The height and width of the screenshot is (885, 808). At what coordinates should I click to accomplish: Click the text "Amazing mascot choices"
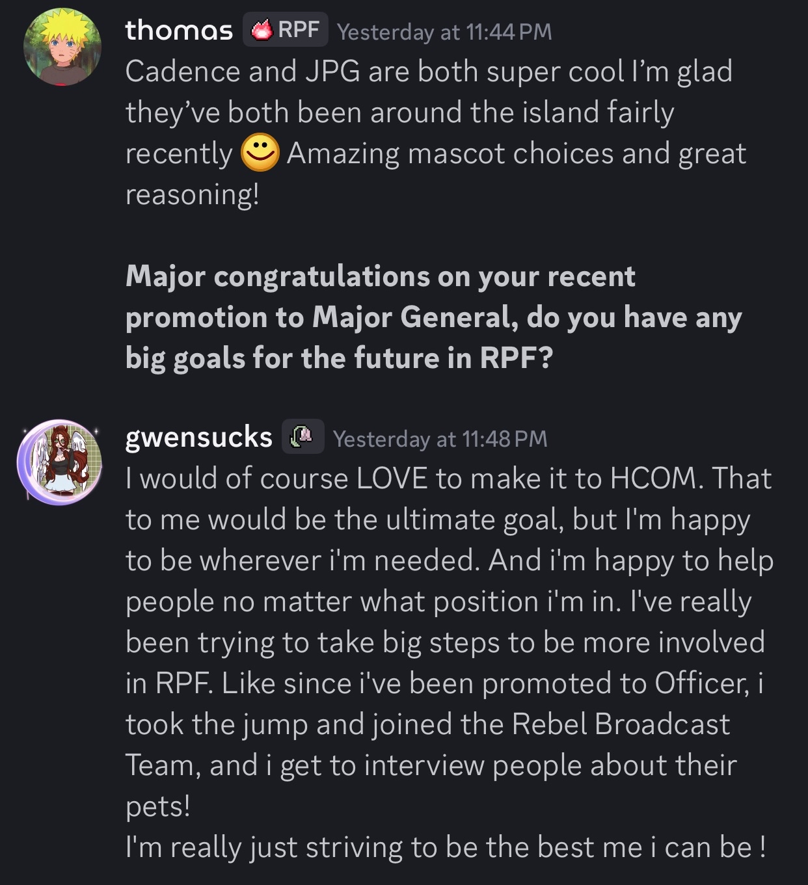450,154
